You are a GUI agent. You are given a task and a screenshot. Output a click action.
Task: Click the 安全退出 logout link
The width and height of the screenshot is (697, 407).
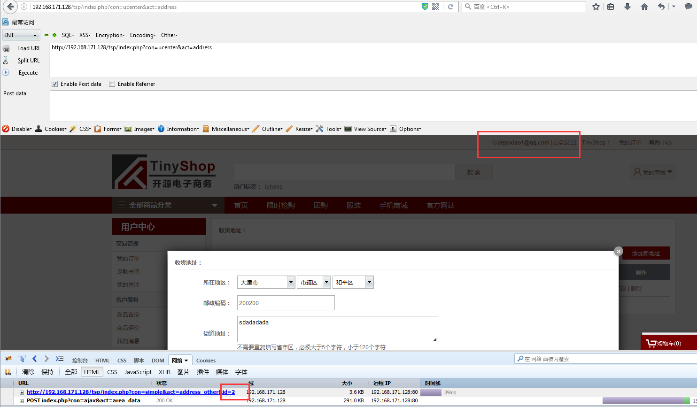pyautogui.click(x=564, y=143)
